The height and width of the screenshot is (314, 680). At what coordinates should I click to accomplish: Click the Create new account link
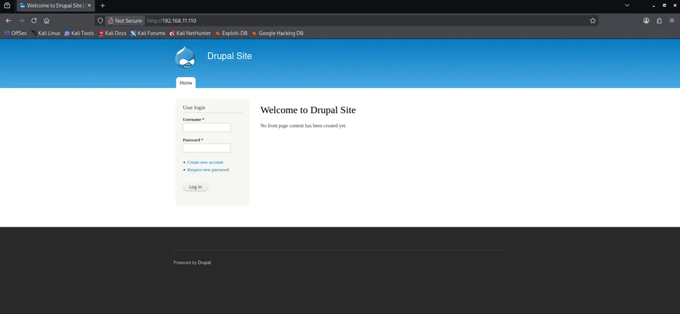tap(205, 162)
